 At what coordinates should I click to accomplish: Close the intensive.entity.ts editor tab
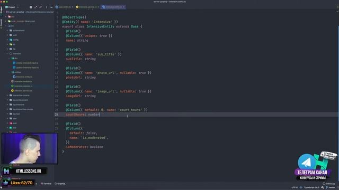pos(124,7)
